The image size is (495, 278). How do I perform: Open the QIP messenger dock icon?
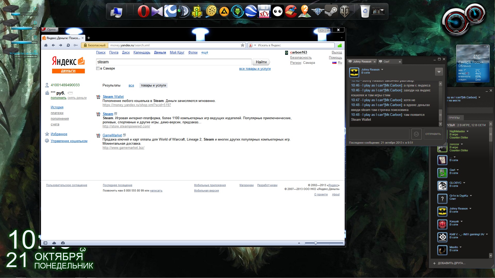coord(197,12)
